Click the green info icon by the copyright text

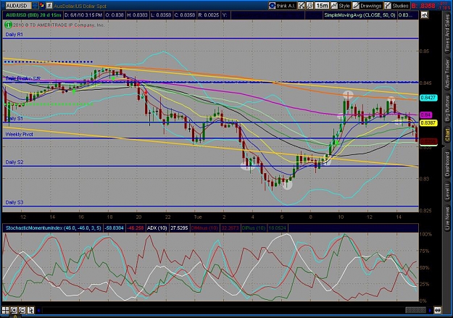pyautogui.click(x=8, y=25)
